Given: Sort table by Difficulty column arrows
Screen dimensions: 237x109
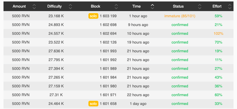Looking at the screenshot, I should pos(70,6).
